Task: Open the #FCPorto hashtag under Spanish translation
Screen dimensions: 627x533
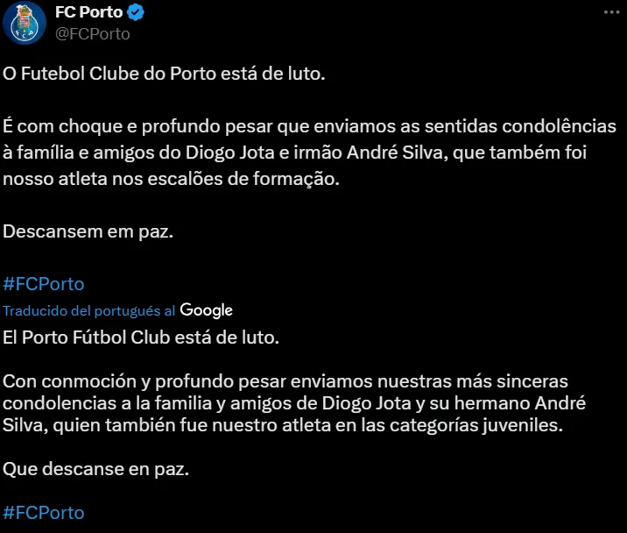Action: [x=44, y=513]
